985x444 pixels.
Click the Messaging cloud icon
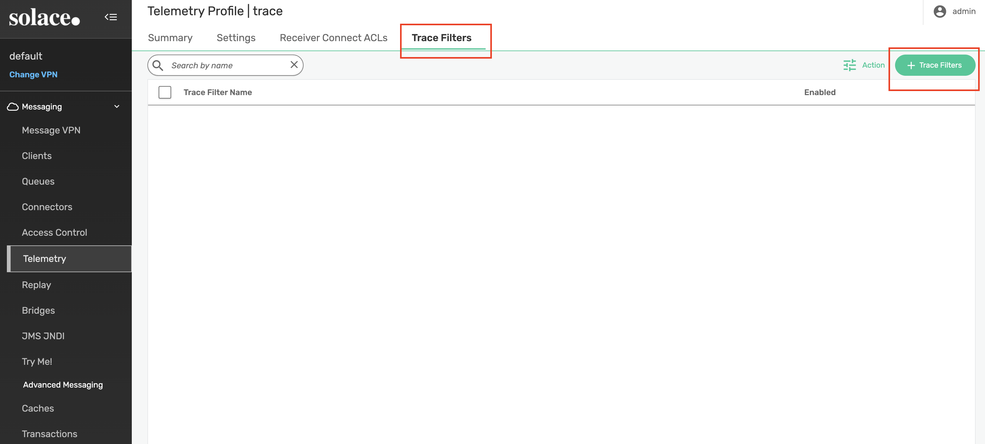pos(12,107)
